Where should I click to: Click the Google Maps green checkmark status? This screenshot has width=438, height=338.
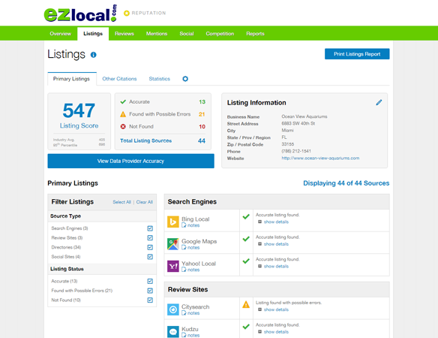click(x=246, y=239)
